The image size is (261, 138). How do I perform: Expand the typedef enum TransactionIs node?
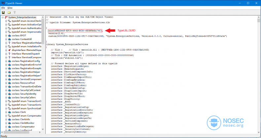click(6, 105)
